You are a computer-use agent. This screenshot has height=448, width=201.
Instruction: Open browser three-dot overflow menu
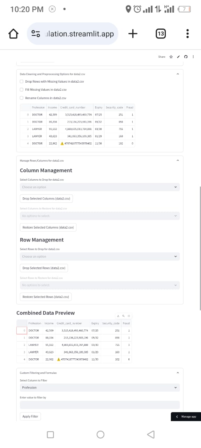(x=188, y=34)
